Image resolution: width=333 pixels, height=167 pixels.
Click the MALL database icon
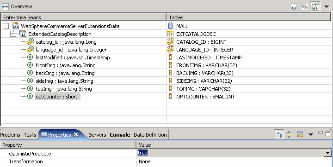[170, 26]
